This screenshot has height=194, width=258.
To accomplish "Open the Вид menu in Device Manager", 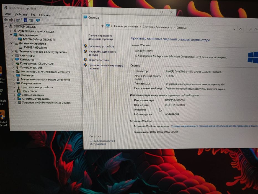I will pyautogui.click(x=33, y=15).
